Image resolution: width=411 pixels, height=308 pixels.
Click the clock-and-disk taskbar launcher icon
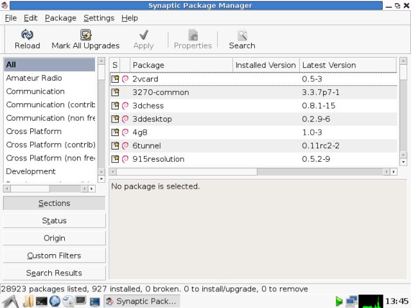(x=69, y=301)
